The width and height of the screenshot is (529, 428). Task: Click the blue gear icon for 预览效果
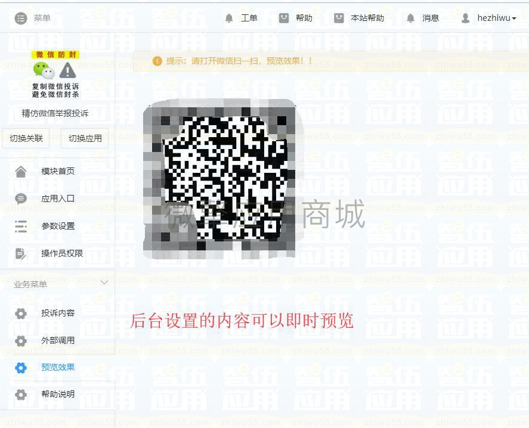click(21, 367)
